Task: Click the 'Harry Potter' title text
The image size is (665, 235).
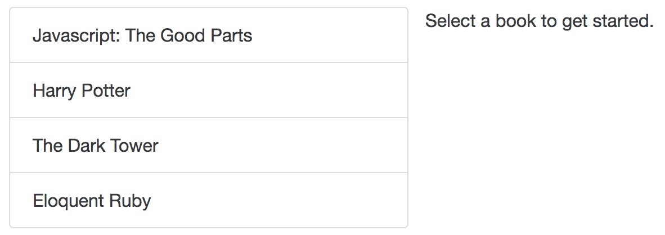Action: [x=82, y=91]
